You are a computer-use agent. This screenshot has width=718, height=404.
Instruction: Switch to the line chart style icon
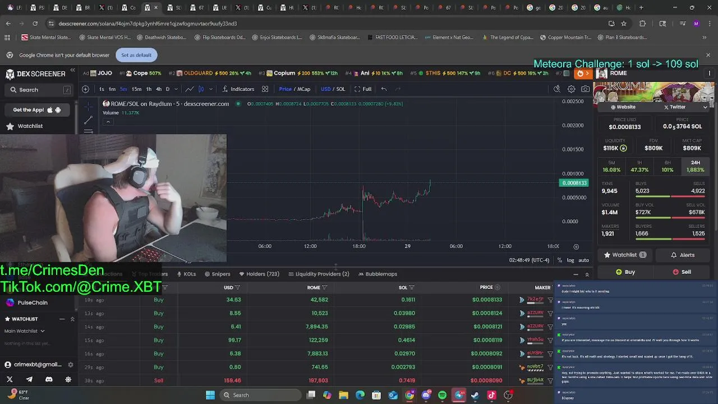[x=190, y=89]
